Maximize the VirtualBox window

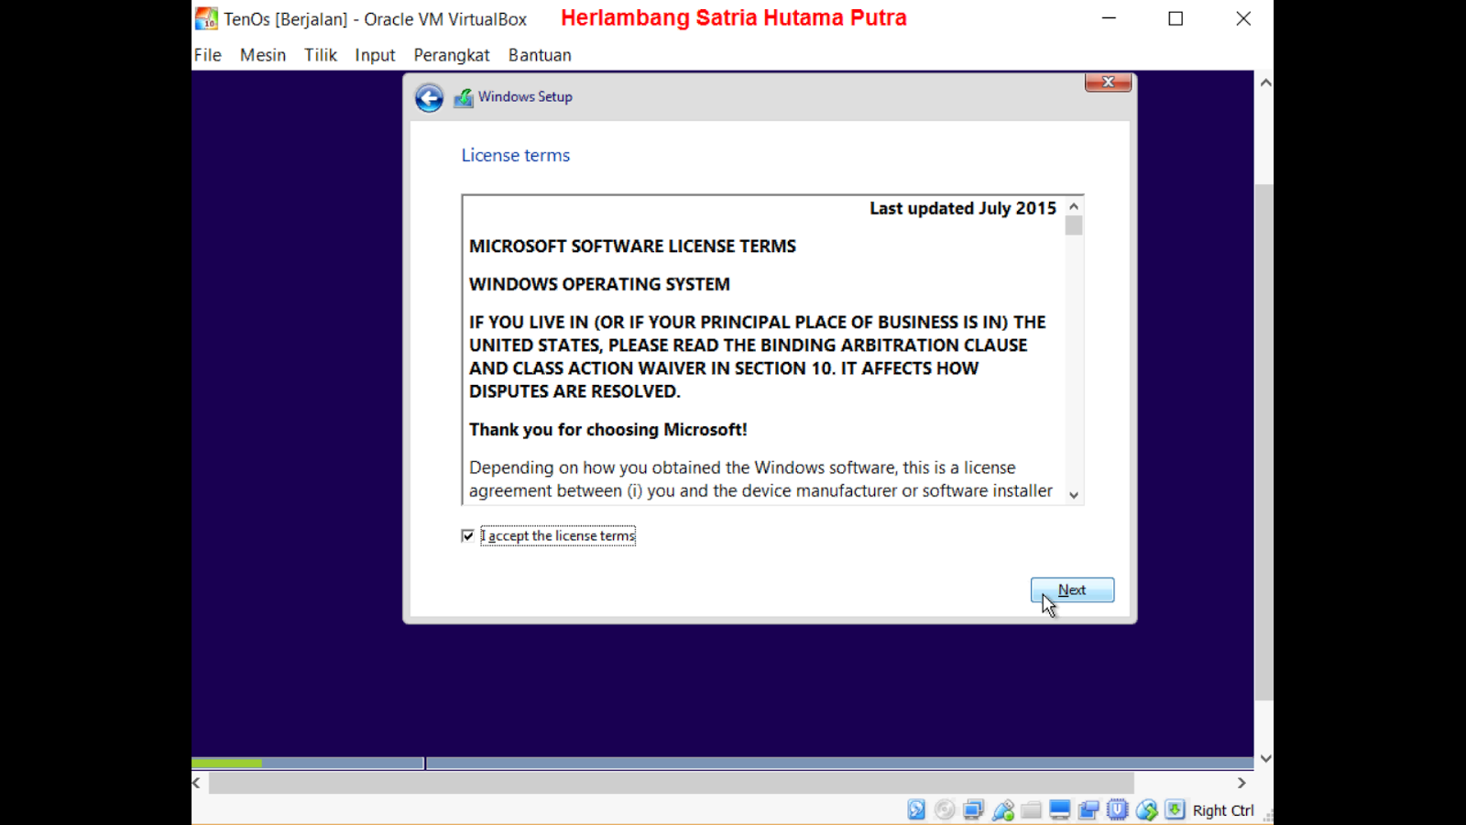(x=1176, y=18)
